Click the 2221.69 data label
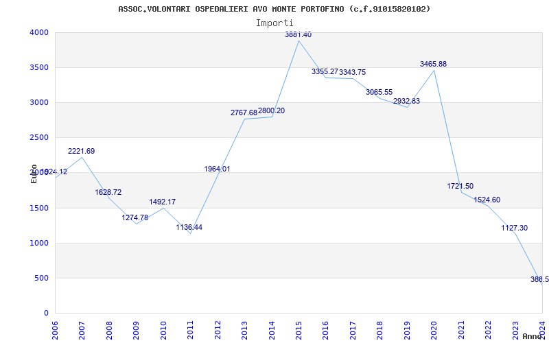Viewport: 549px width, 343px height. point(81,151)
